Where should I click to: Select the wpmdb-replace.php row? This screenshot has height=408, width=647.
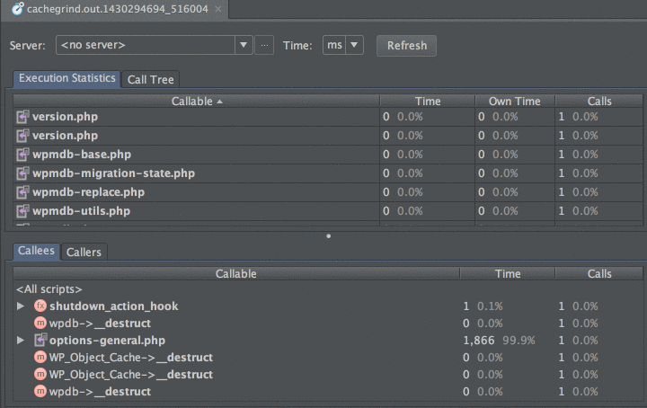(x=328, y=192)
